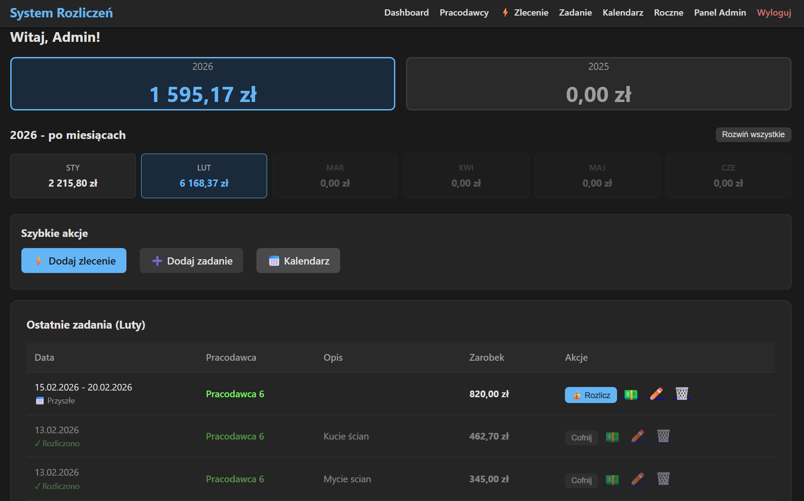The height and width of the screenshot is (501, 804).
Task: Undo settlement with Cofnij for Kucie ścian
Action: [581, 438]
